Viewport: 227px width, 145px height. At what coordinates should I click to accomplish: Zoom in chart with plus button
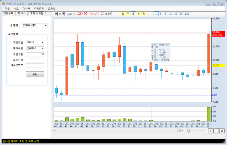(210, 131)
